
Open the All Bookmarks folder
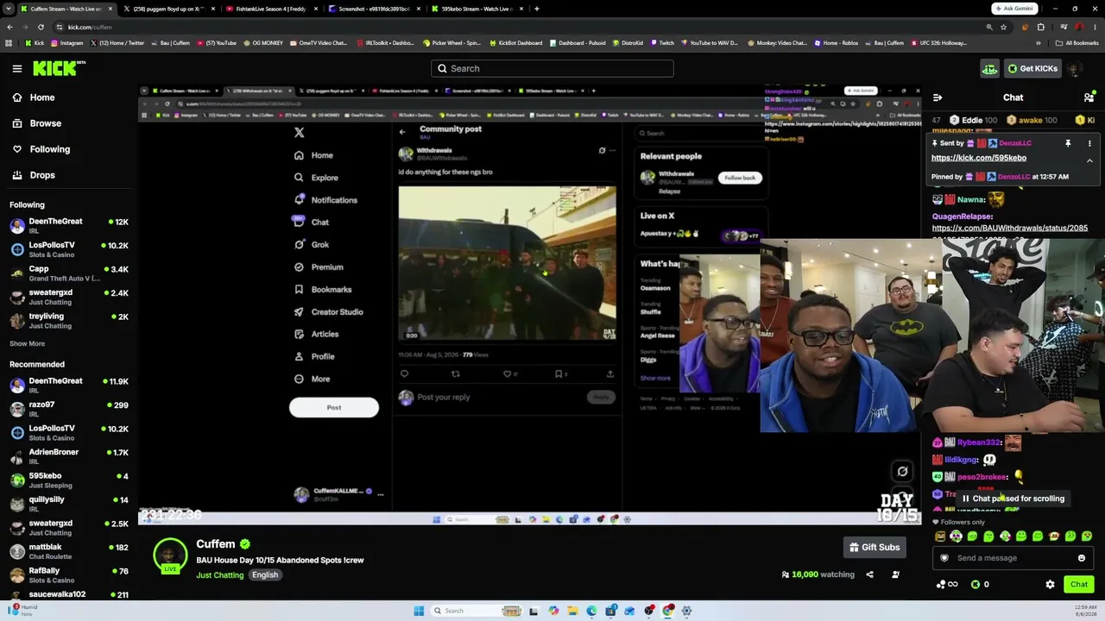click(x=1077, y=42)
